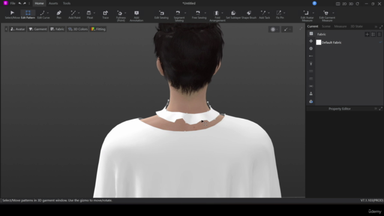This screenshot has height=216, width=384.
Task: Open the Tools ribbon tab
Action: point(67,4)
